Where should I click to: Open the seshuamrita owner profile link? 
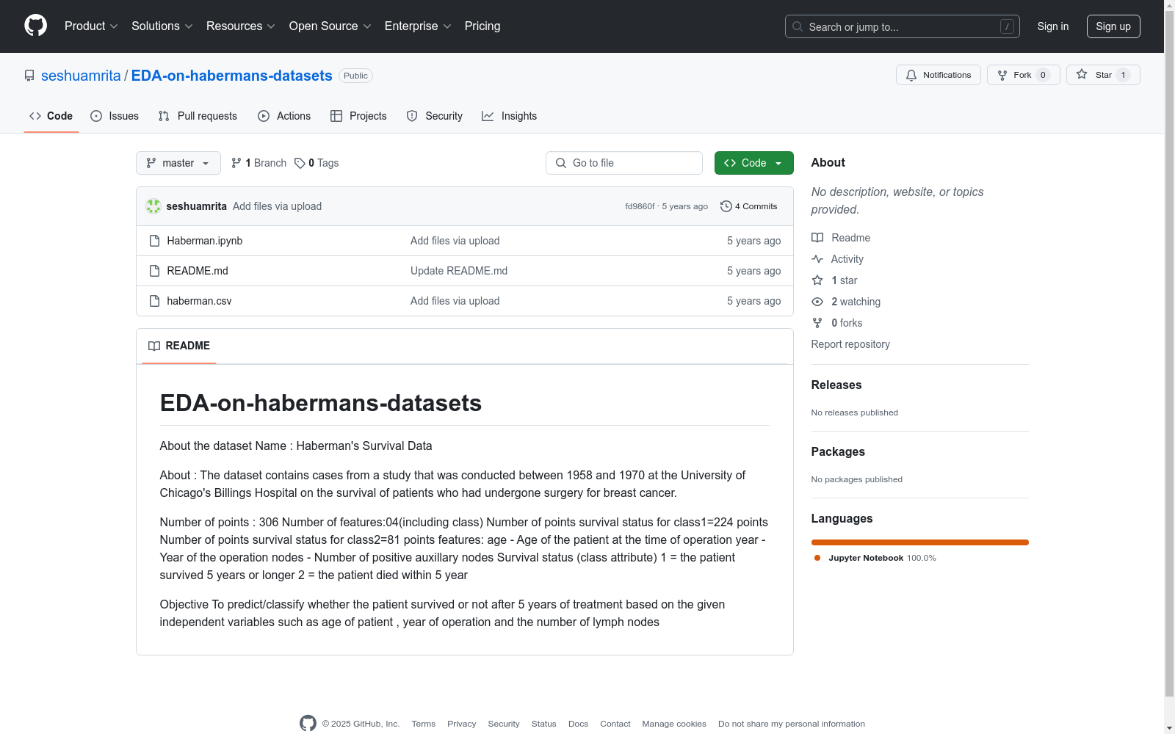pos(81,76)
